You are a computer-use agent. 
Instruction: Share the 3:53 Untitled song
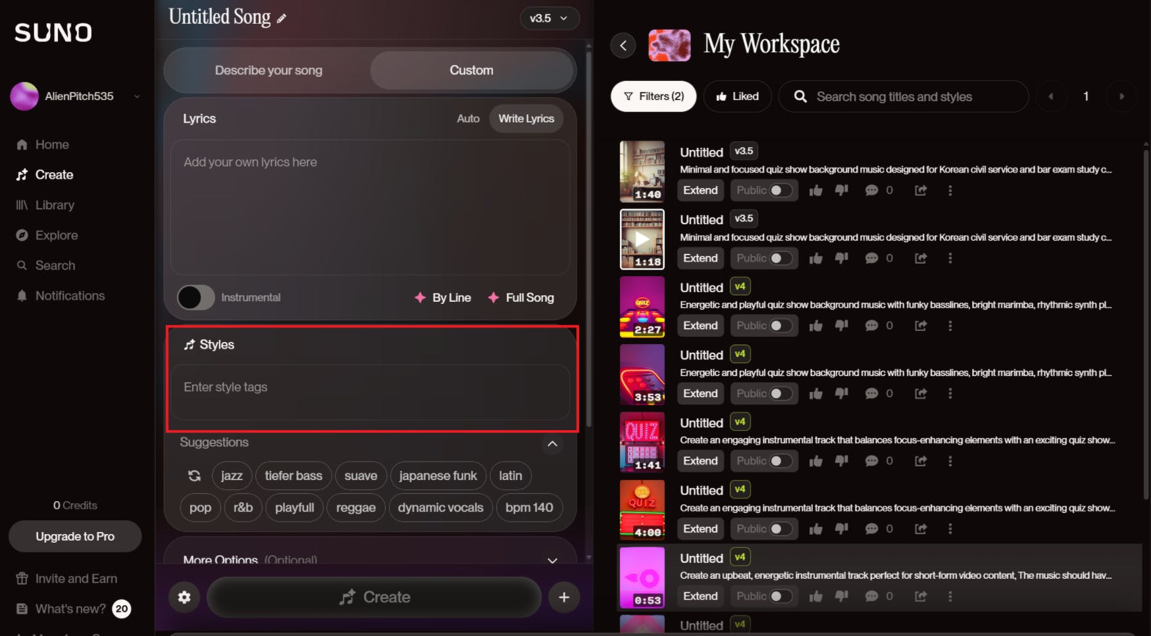[x=921, y=393]
